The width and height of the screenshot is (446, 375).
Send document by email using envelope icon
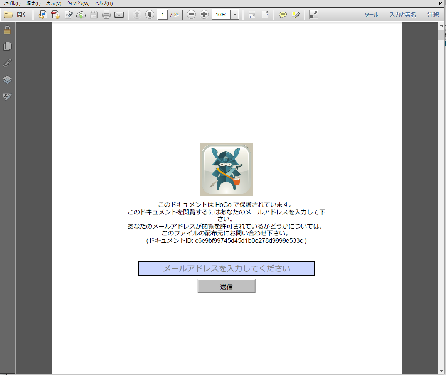coord(119,15)
